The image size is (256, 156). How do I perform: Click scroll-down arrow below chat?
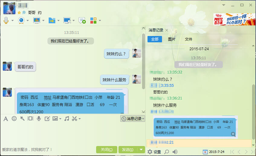[144, 112]
